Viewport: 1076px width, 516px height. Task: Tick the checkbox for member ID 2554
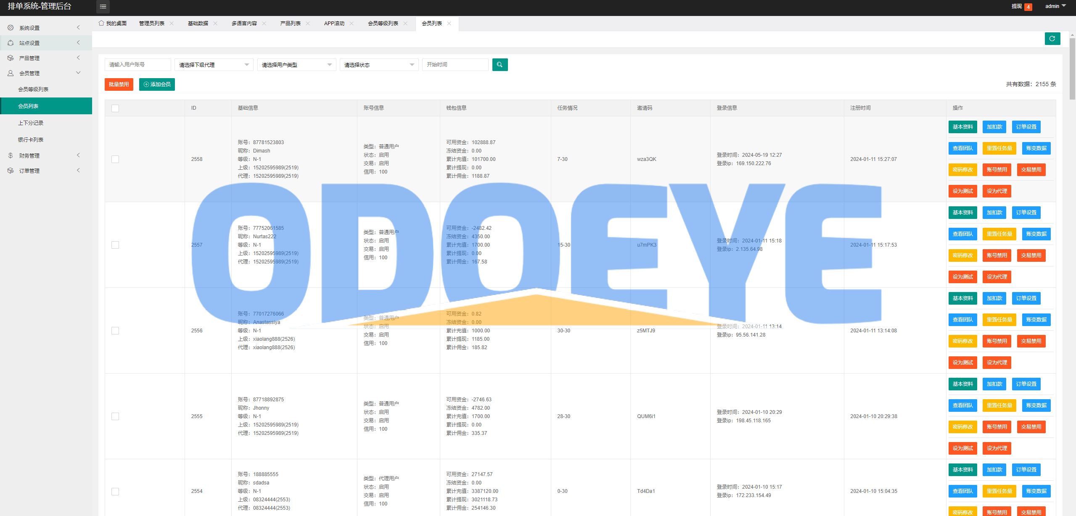115,492
